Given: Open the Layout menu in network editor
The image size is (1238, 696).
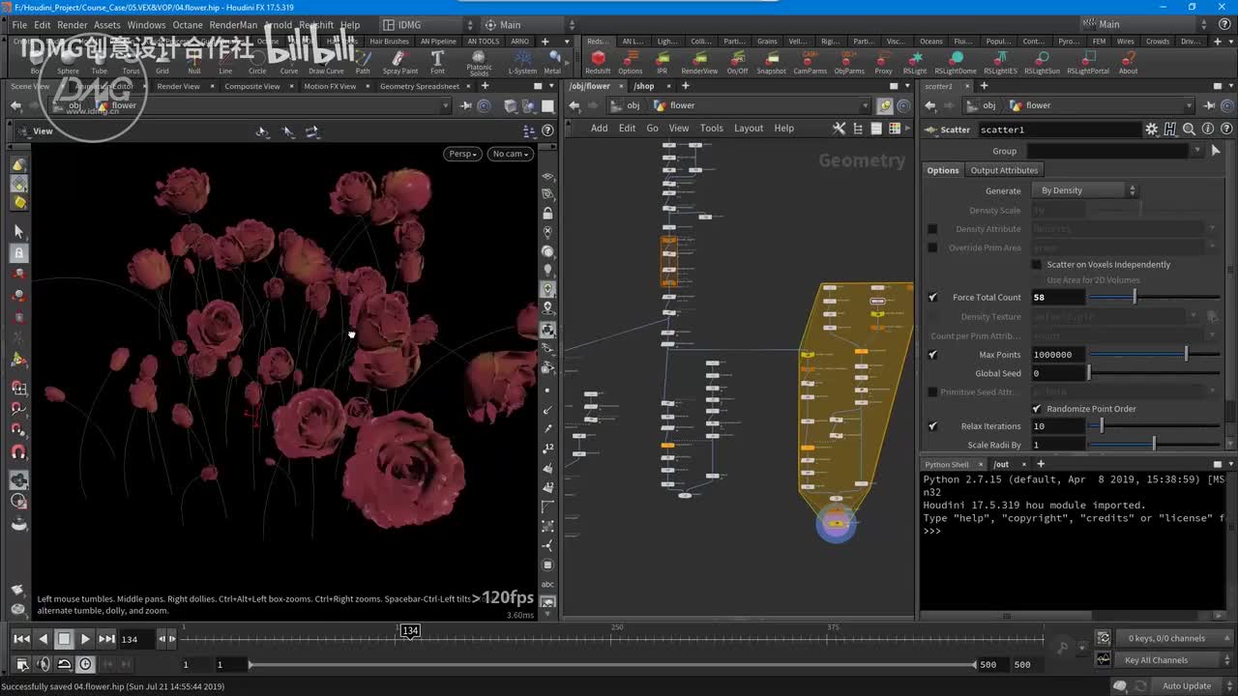Looking at the screenshot, I should (x=748, y=129).
